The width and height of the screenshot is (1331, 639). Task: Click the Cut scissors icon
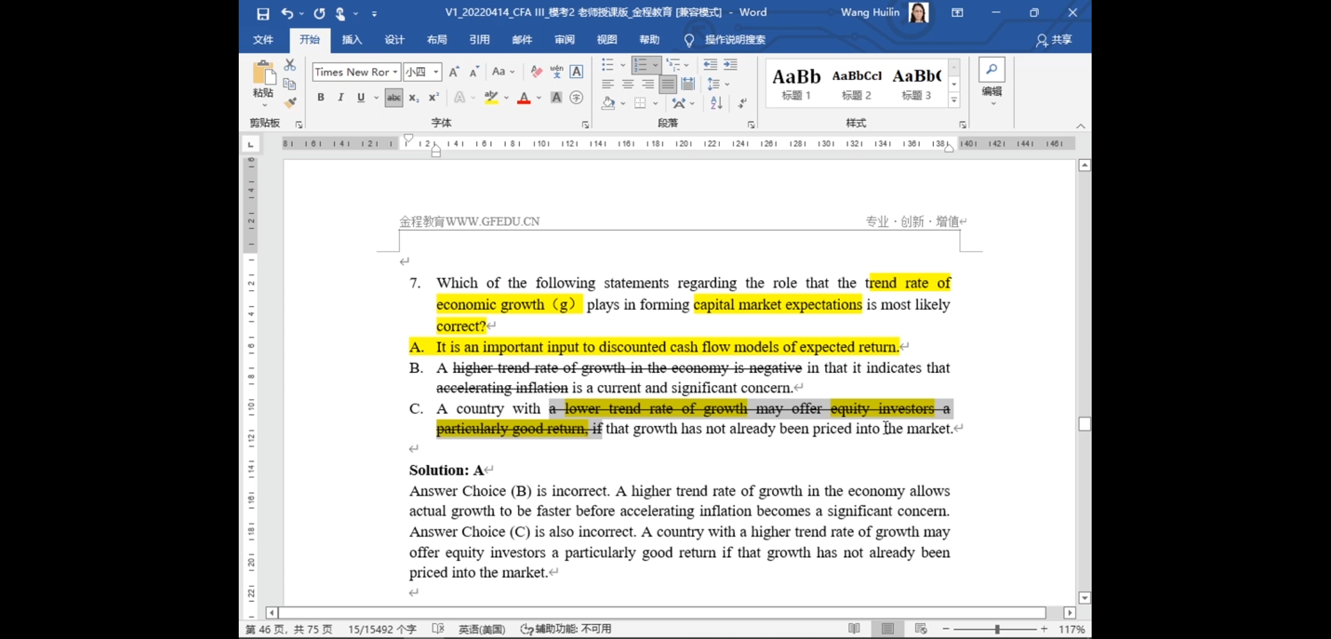pyautogui.click(x=290, y=65)
